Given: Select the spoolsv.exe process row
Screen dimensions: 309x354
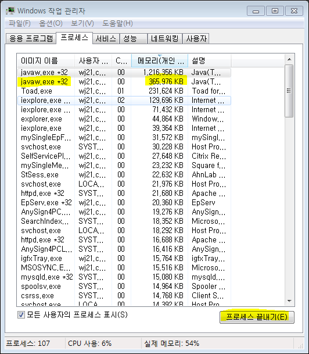Looking at the screenshot, I should pyautogui.click(x=124, y=286).
